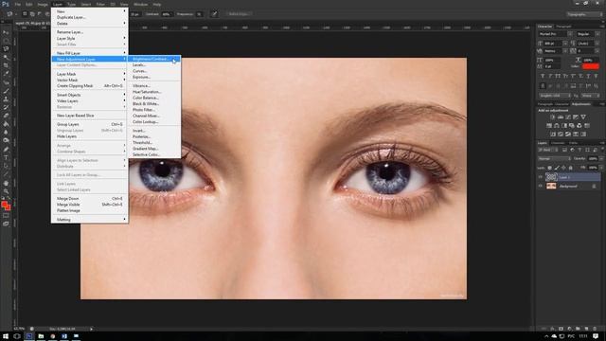Image resolution: width=606 pixels, height=341 pixels.
Task: Toggle Quick Mask mode icon
Action: coord(6,216)
